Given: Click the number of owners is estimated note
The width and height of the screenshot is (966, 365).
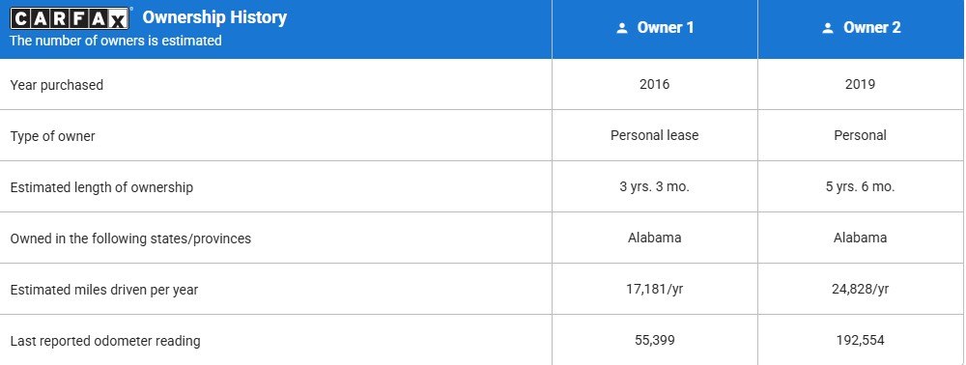Looking at the screenshot, I should (116, 42).
